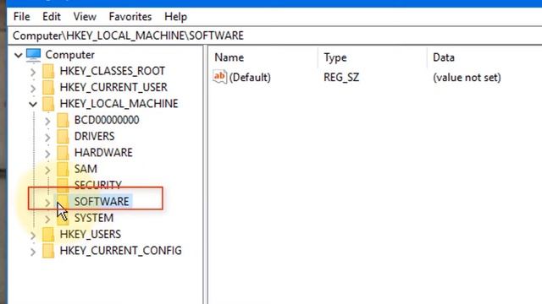Screen dimensions: 542x304
Task: Click the BCD00000000 folder icon
Action: point(63,120)
